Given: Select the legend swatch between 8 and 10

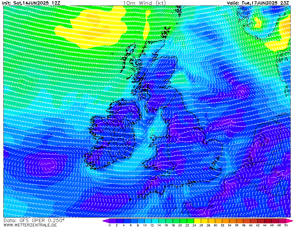Looking at the screenshot, I should [141, 221].
